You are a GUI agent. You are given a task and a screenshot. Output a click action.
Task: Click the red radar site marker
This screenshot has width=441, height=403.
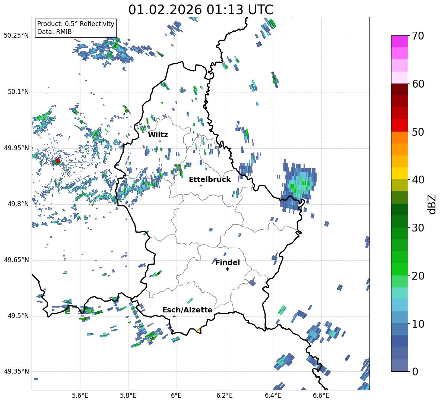(x=57, y=161)
